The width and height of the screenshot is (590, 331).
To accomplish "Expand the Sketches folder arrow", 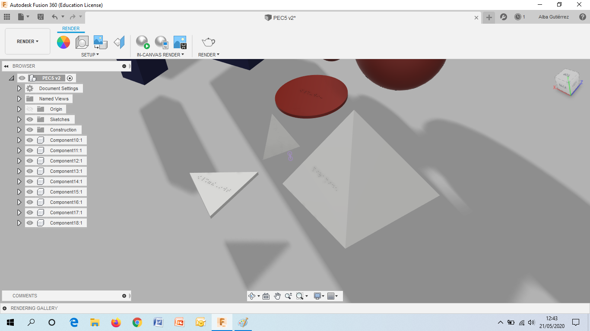I will click(19, 119).
